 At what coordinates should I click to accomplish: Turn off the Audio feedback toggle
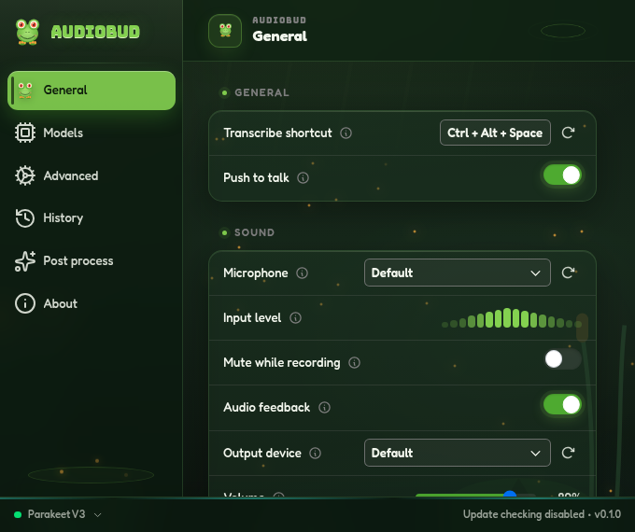[x=562, y=404]
